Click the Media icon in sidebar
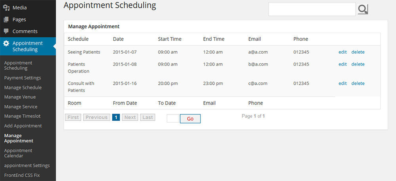Viewport: 396px width, 181px height. point(6,7)
